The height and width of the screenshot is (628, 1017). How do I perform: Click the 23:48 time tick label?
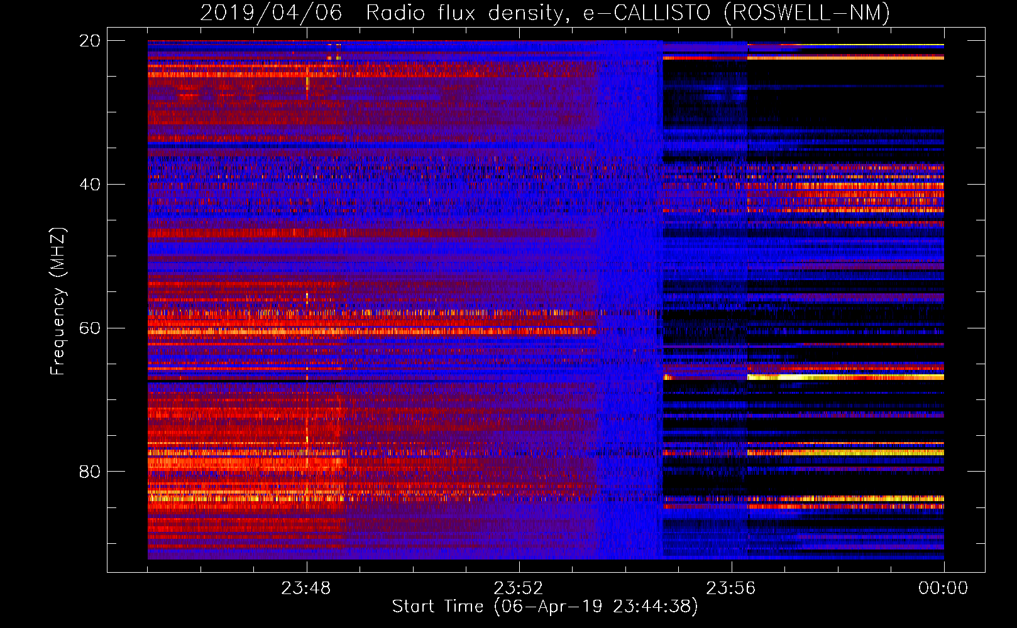[x=306, y=588]
